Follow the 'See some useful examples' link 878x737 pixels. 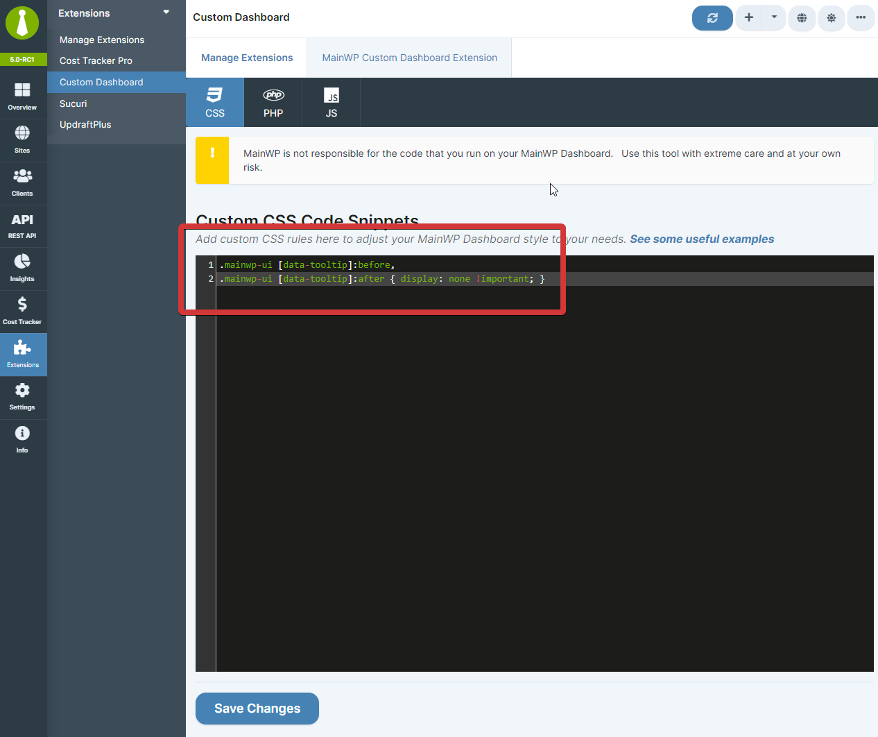tap(701, 239)
